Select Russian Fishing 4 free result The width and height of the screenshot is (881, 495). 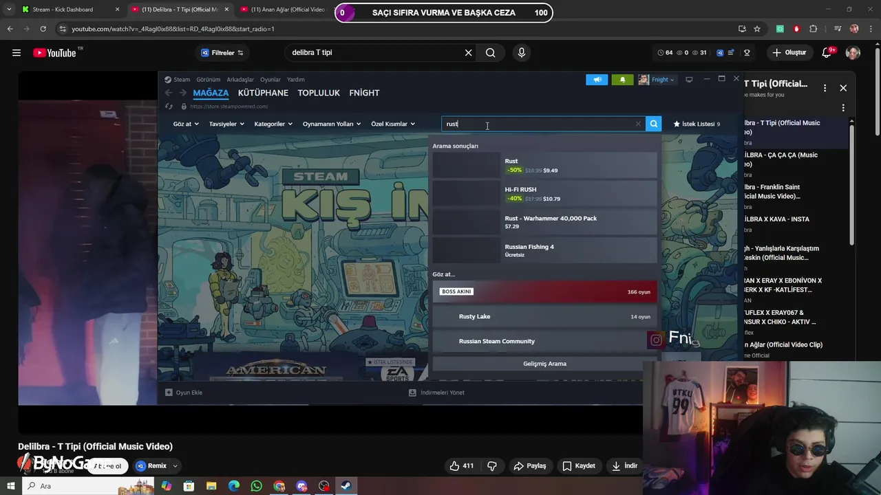544,250
